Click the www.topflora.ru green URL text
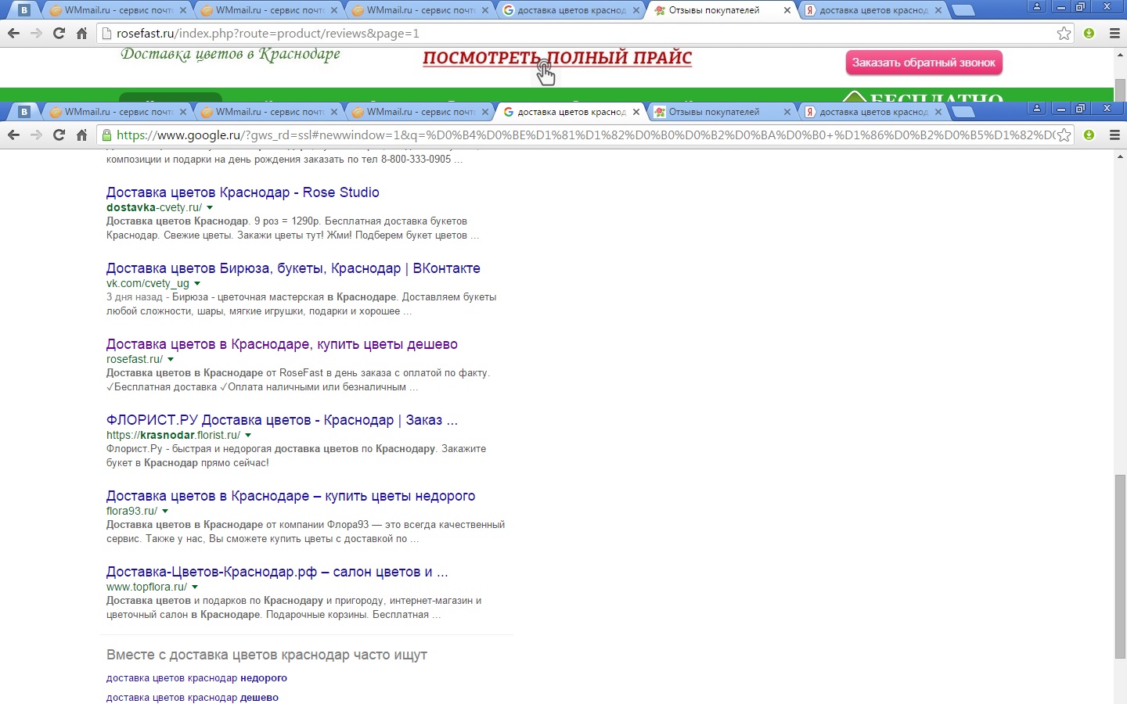The image size is (1127, 704). (146, 587)
